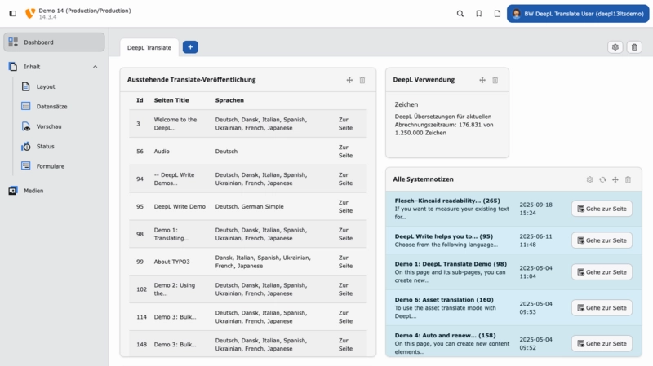Open the Formulare module
Image resolution: width=653 pixels, height=366 pixels.
click(50, 166)
